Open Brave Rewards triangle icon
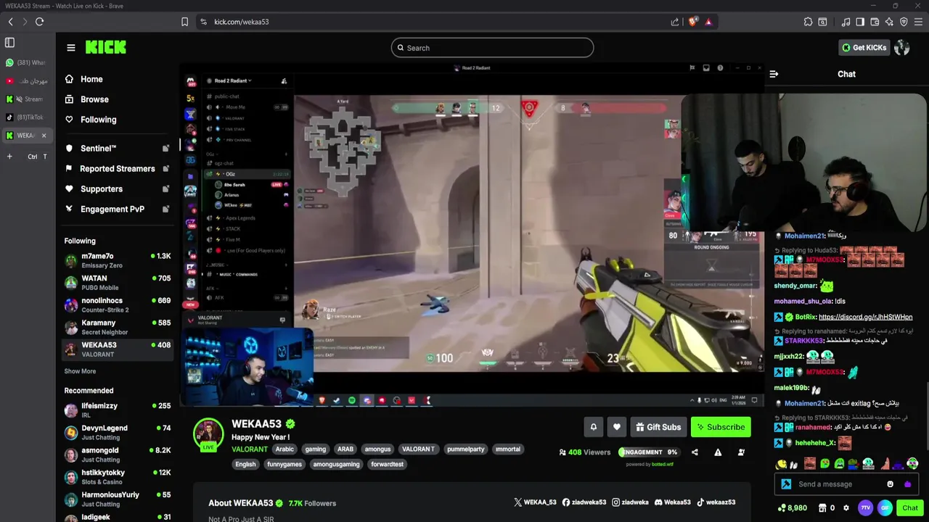Screen dimensions: 929x522 click(x=708, y=22)
